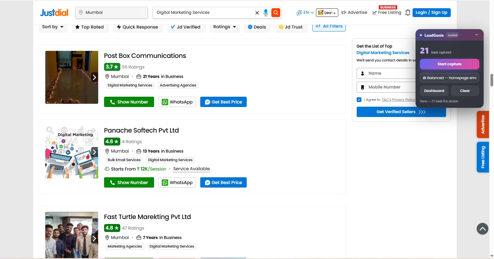Toggle the Quick Response filter
The image size is (494, 259).
pyautogui.click(x=138, y=27)
